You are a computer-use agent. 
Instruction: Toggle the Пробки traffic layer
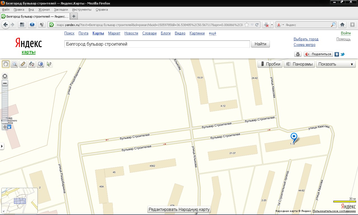(270, 64)
